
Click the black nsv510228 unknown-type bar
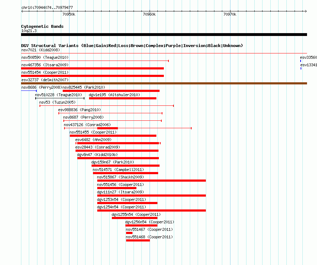[x=60, y=98]
